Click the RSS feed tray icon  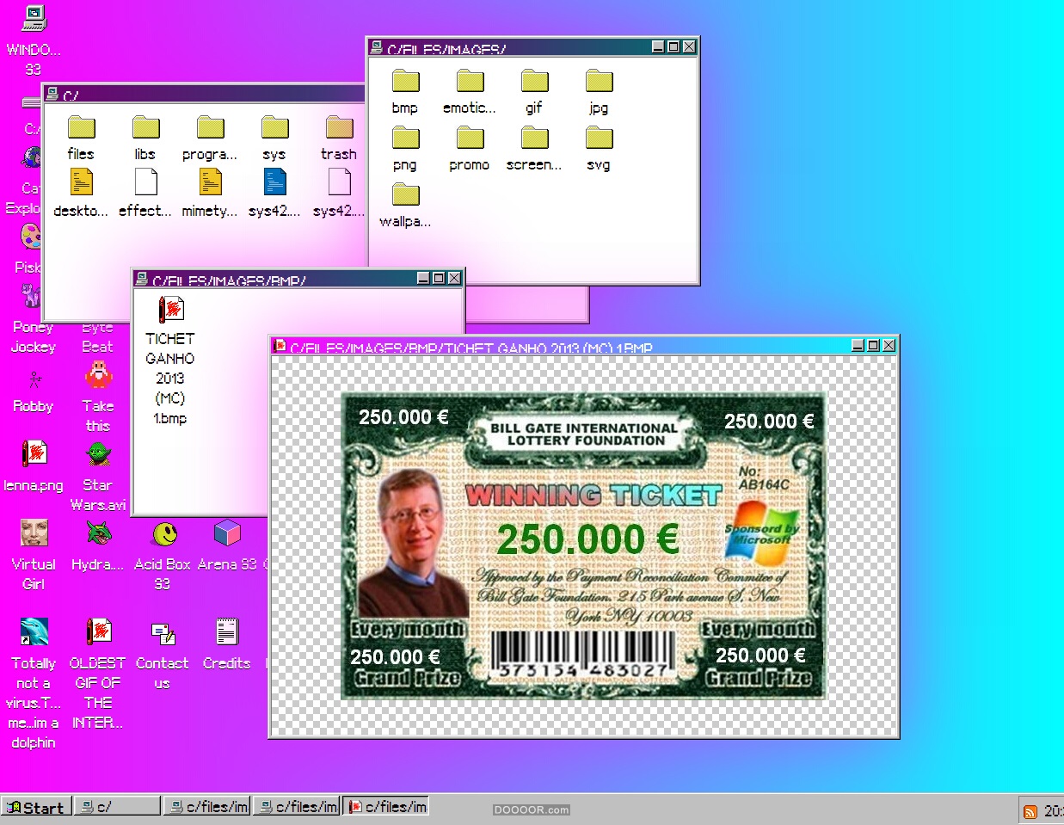(x=1030, y=811)
